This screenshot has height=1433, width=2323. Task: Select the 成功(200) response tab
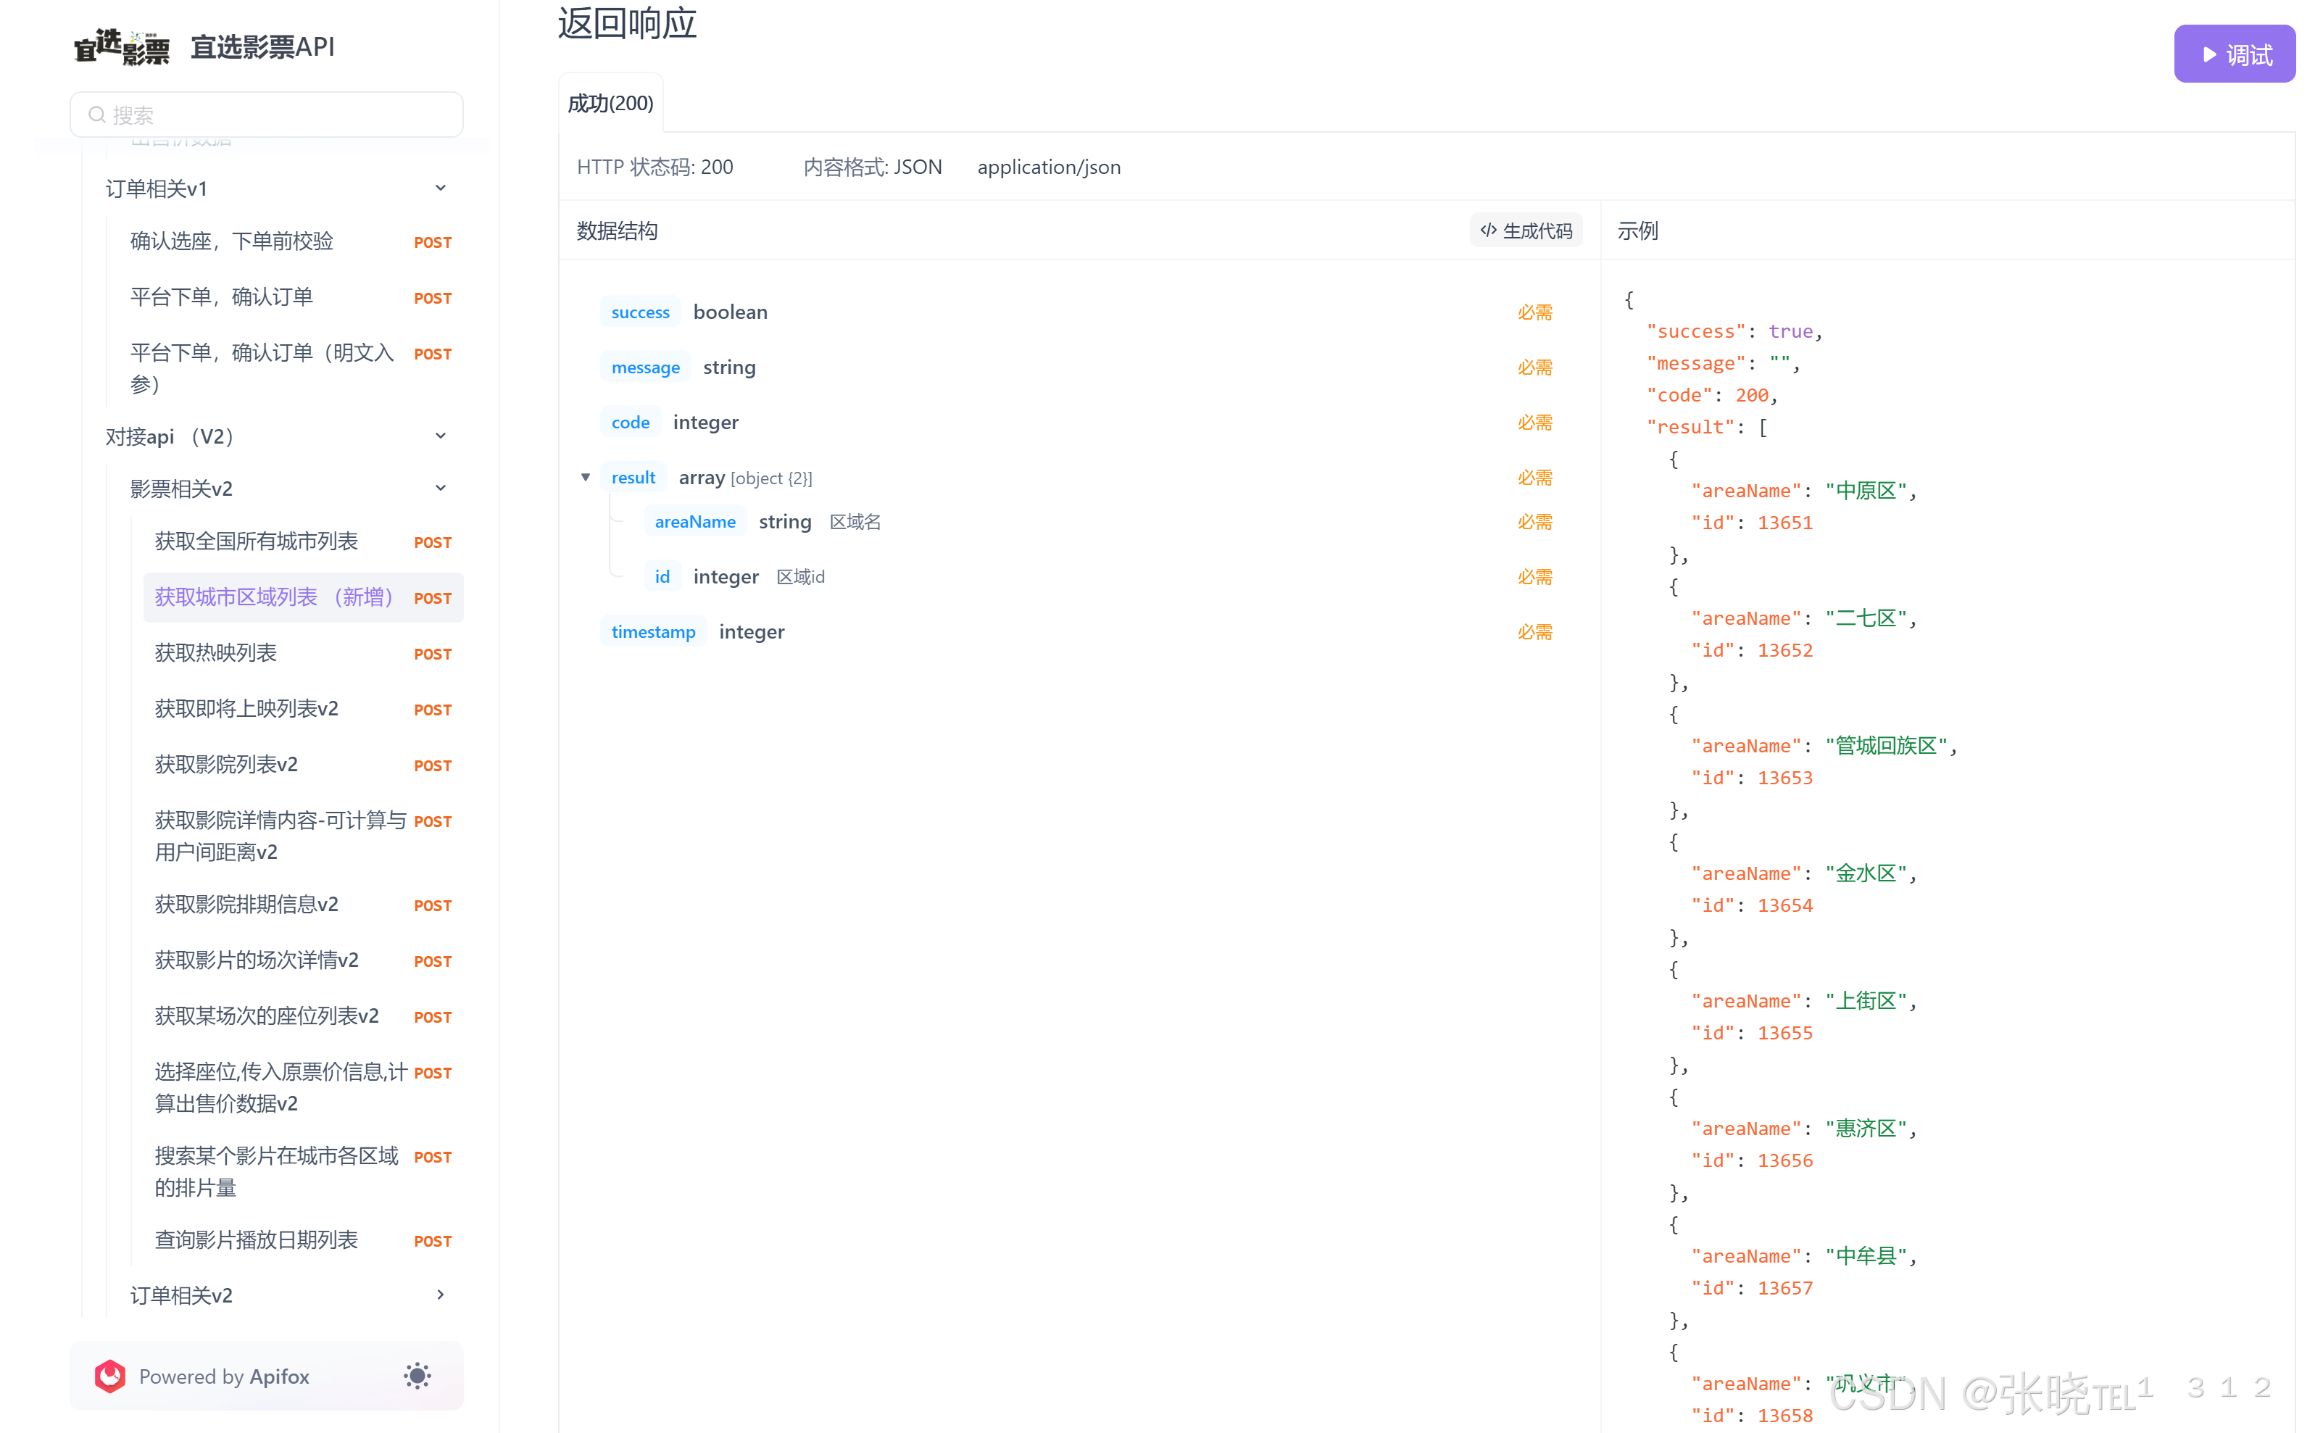(610, 104)
